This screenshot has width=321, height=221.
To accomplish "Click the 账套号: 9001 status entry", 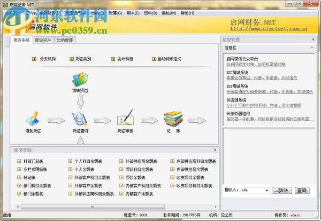I will (x=135, y=215).
